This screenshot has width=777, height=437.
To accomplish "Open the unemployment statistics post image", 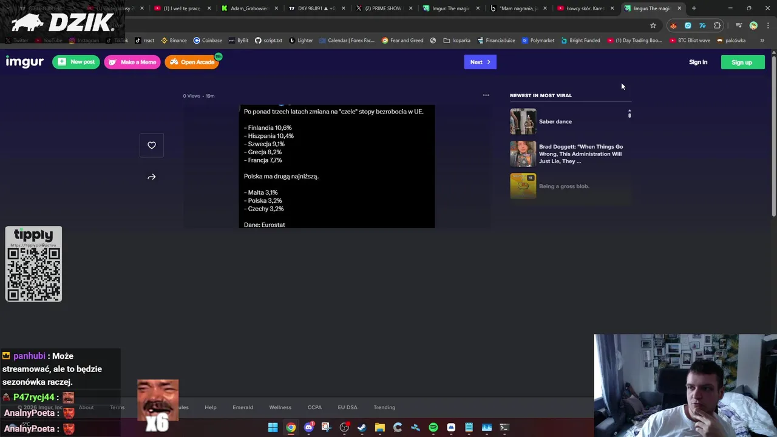I will pos(337,166).
